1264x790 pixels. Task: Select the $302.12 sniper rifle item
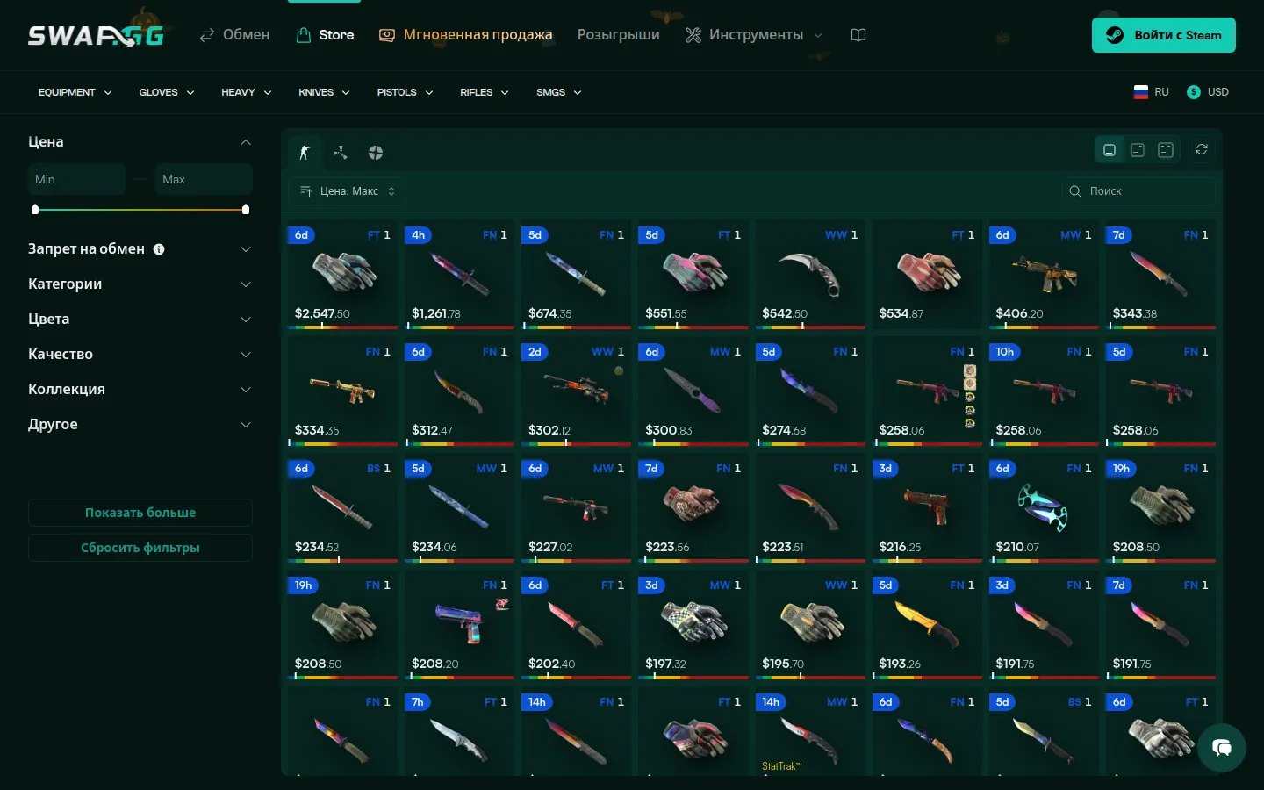[x=576, y=392]
